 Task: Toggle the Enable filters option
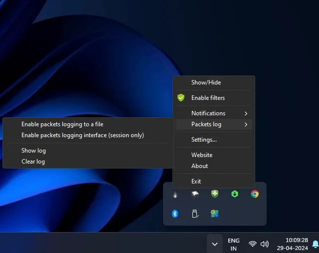(x=208, y=98)
